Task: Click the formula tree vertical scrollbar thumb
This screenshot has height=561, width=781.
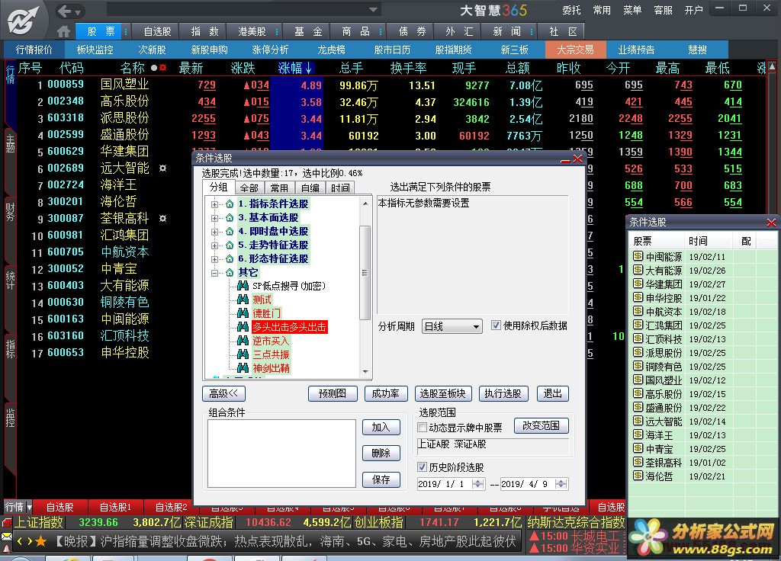Action: (365, 272)
